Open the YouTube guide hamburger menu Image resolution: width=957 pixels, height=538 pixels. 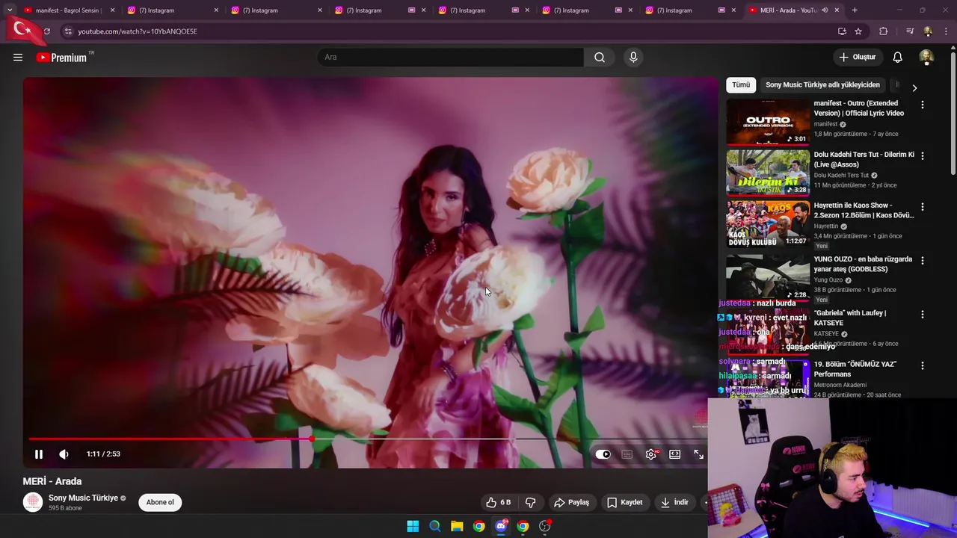point(18,58)
